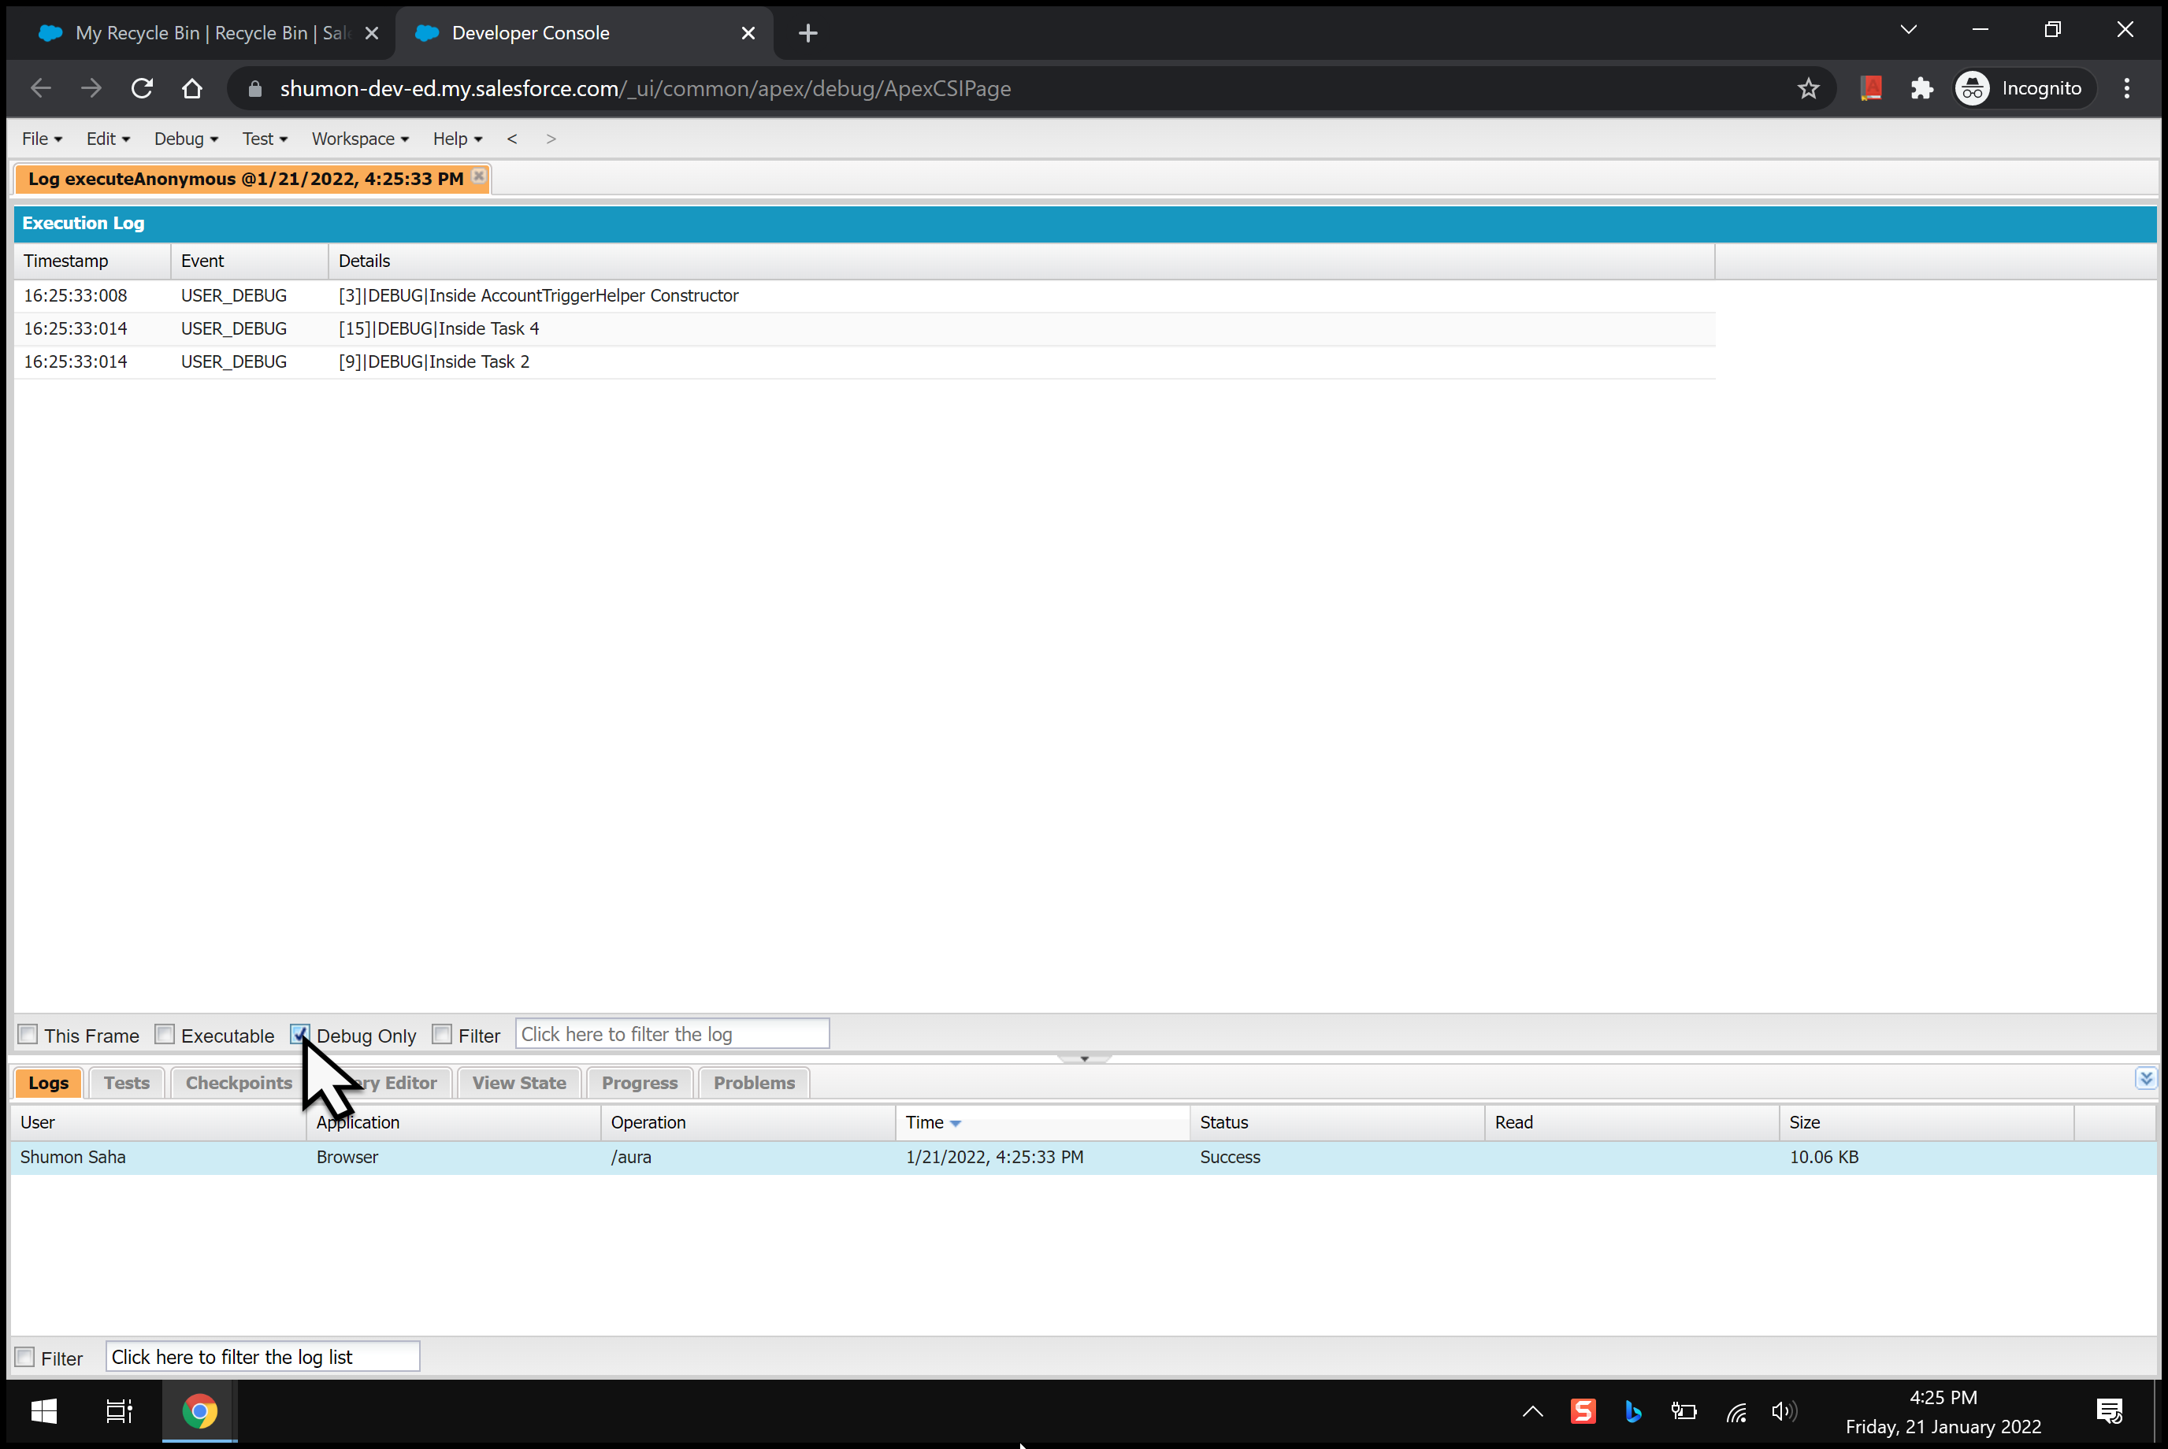The height and width of the screenshot is (1449, 2168).
Task: Toggle the panel splitter collapse arrow
Action: point(1083,1058)
